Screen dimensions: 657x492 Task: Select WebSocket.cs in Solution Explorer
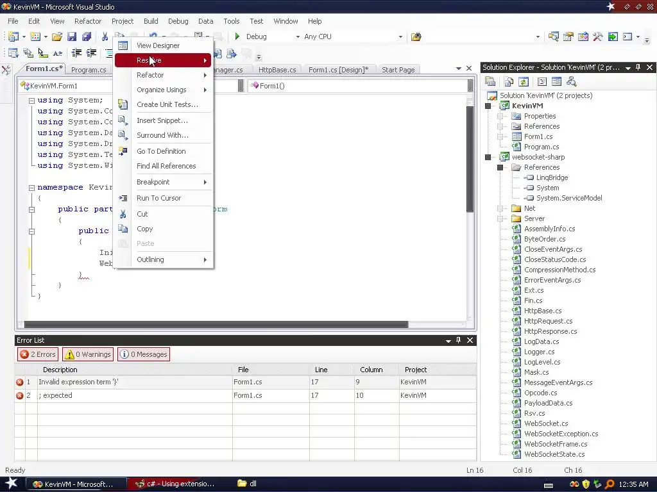click(x=545, y=424)
